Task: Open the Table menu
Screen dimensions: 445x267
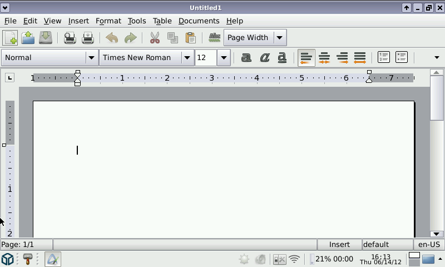Action: [162, 21]
